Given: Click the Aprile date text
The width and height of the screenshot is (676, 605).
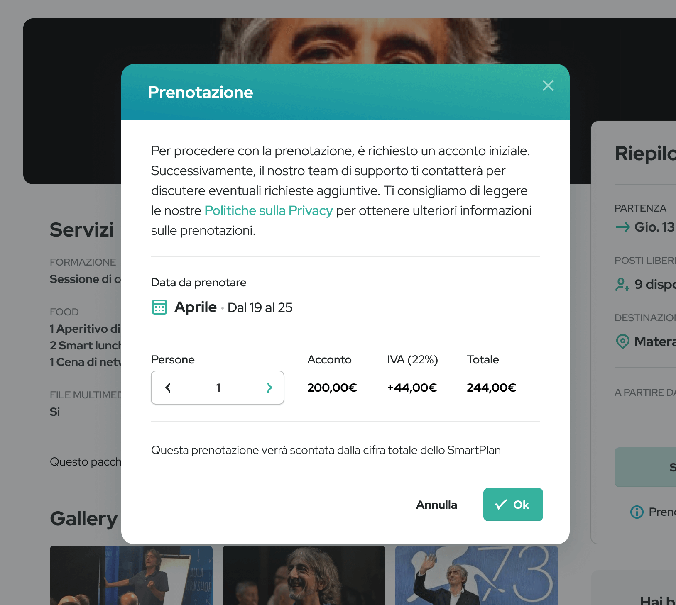Looking at the screenshot, I should (x=196, y=307).
